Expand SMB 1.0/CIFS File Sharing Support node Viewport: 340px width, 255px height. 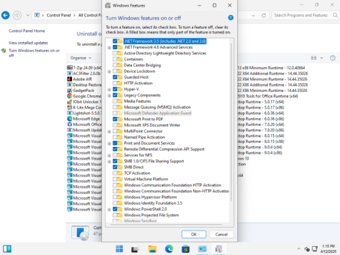click(109, 161)
